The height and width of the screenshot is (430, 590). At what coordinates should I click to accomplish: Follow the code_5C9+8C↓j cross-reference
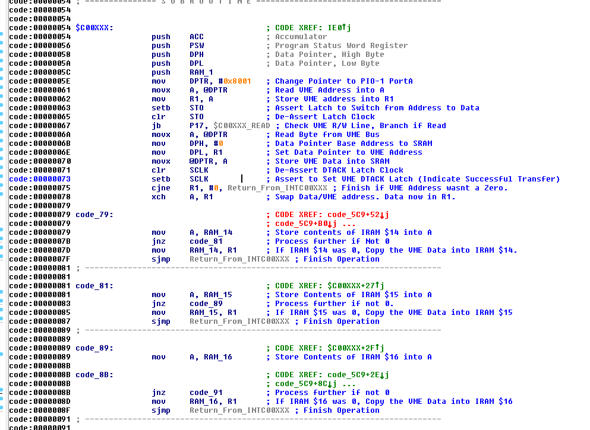[306, 384]
